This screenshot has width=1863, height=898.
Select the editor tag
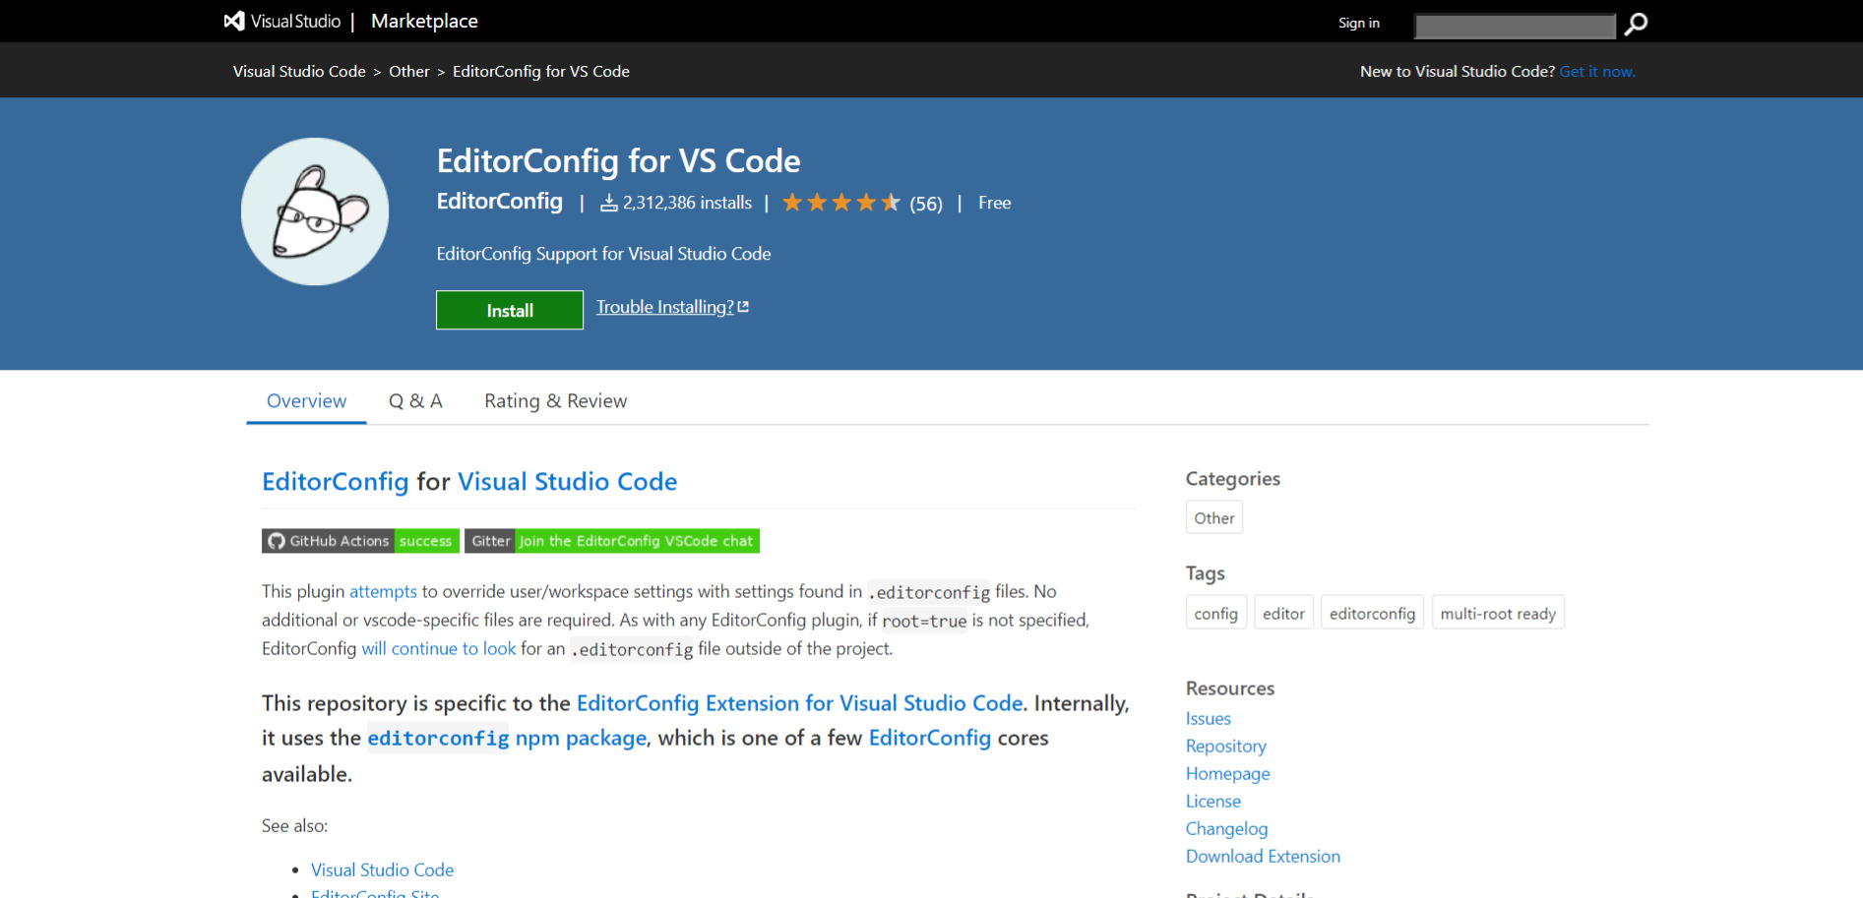pyautogui.click(x=1283, y=613)
